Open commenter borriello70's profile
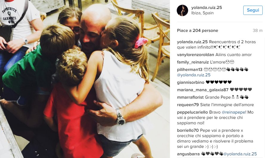 point(188,131)
